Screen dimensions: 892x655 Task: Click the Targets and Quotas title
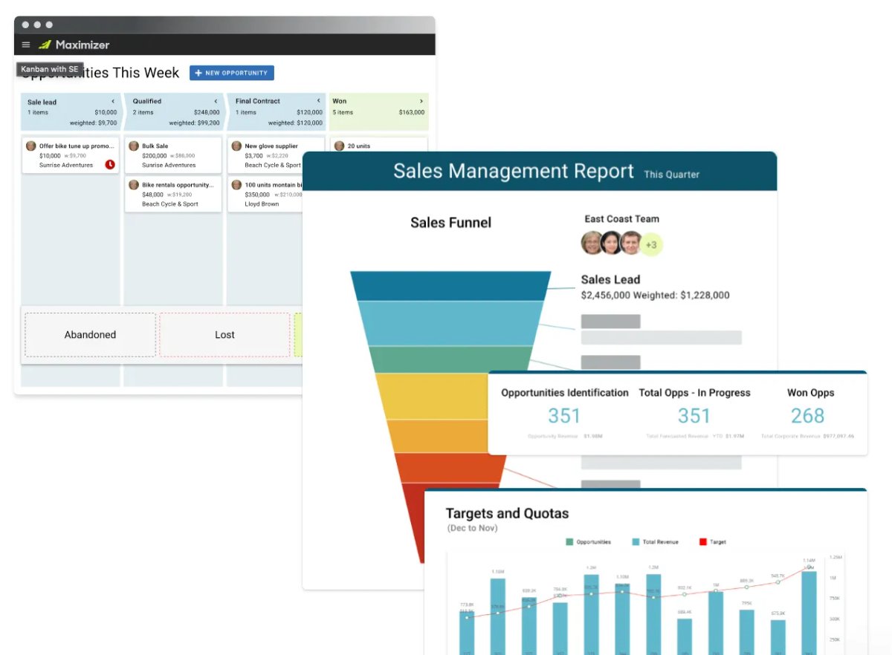pyautogui.click(x=507, y=513)
